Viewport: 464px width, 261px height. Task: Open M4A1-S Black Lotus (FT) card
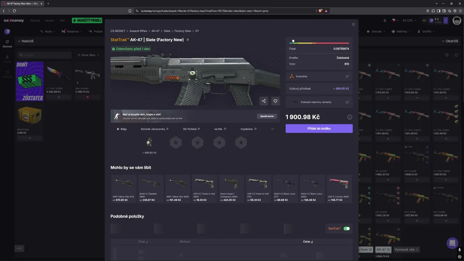point(285,188)
